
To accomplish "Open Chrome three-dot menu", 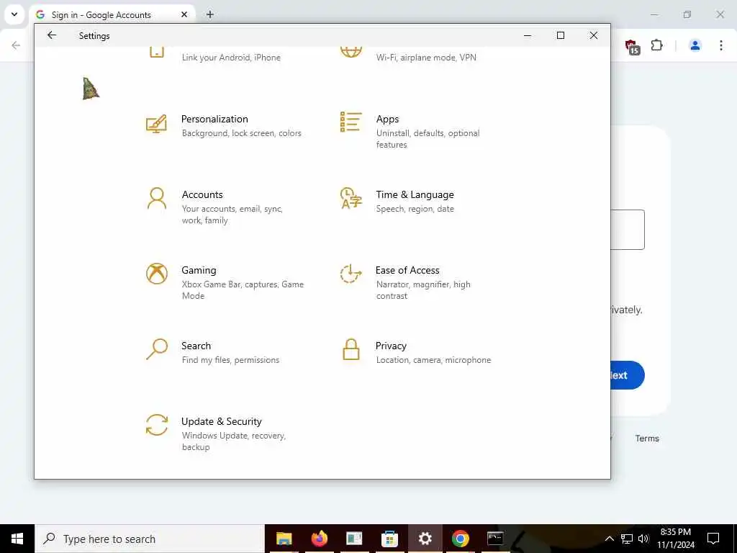I will point(721,45).
